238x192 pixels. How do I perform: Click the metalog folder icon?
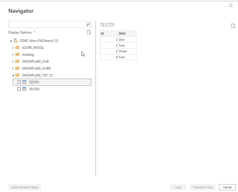pyautogui.click(x=17, y=54)
